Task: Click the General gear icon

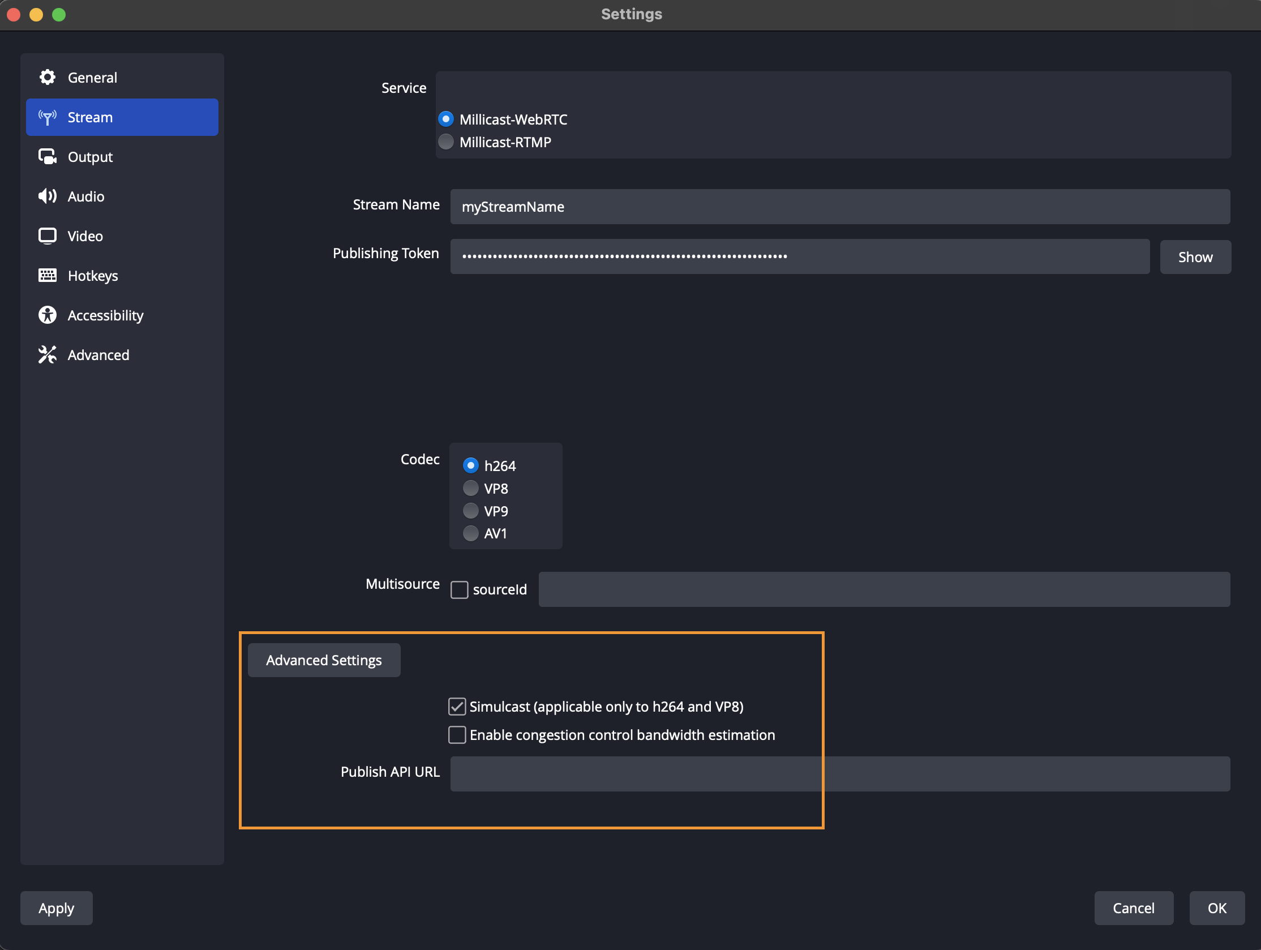Action: (48, 77)
